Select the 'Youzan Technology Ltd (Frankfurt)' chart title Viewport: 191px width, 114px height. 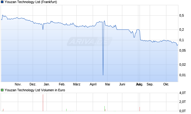31,2
